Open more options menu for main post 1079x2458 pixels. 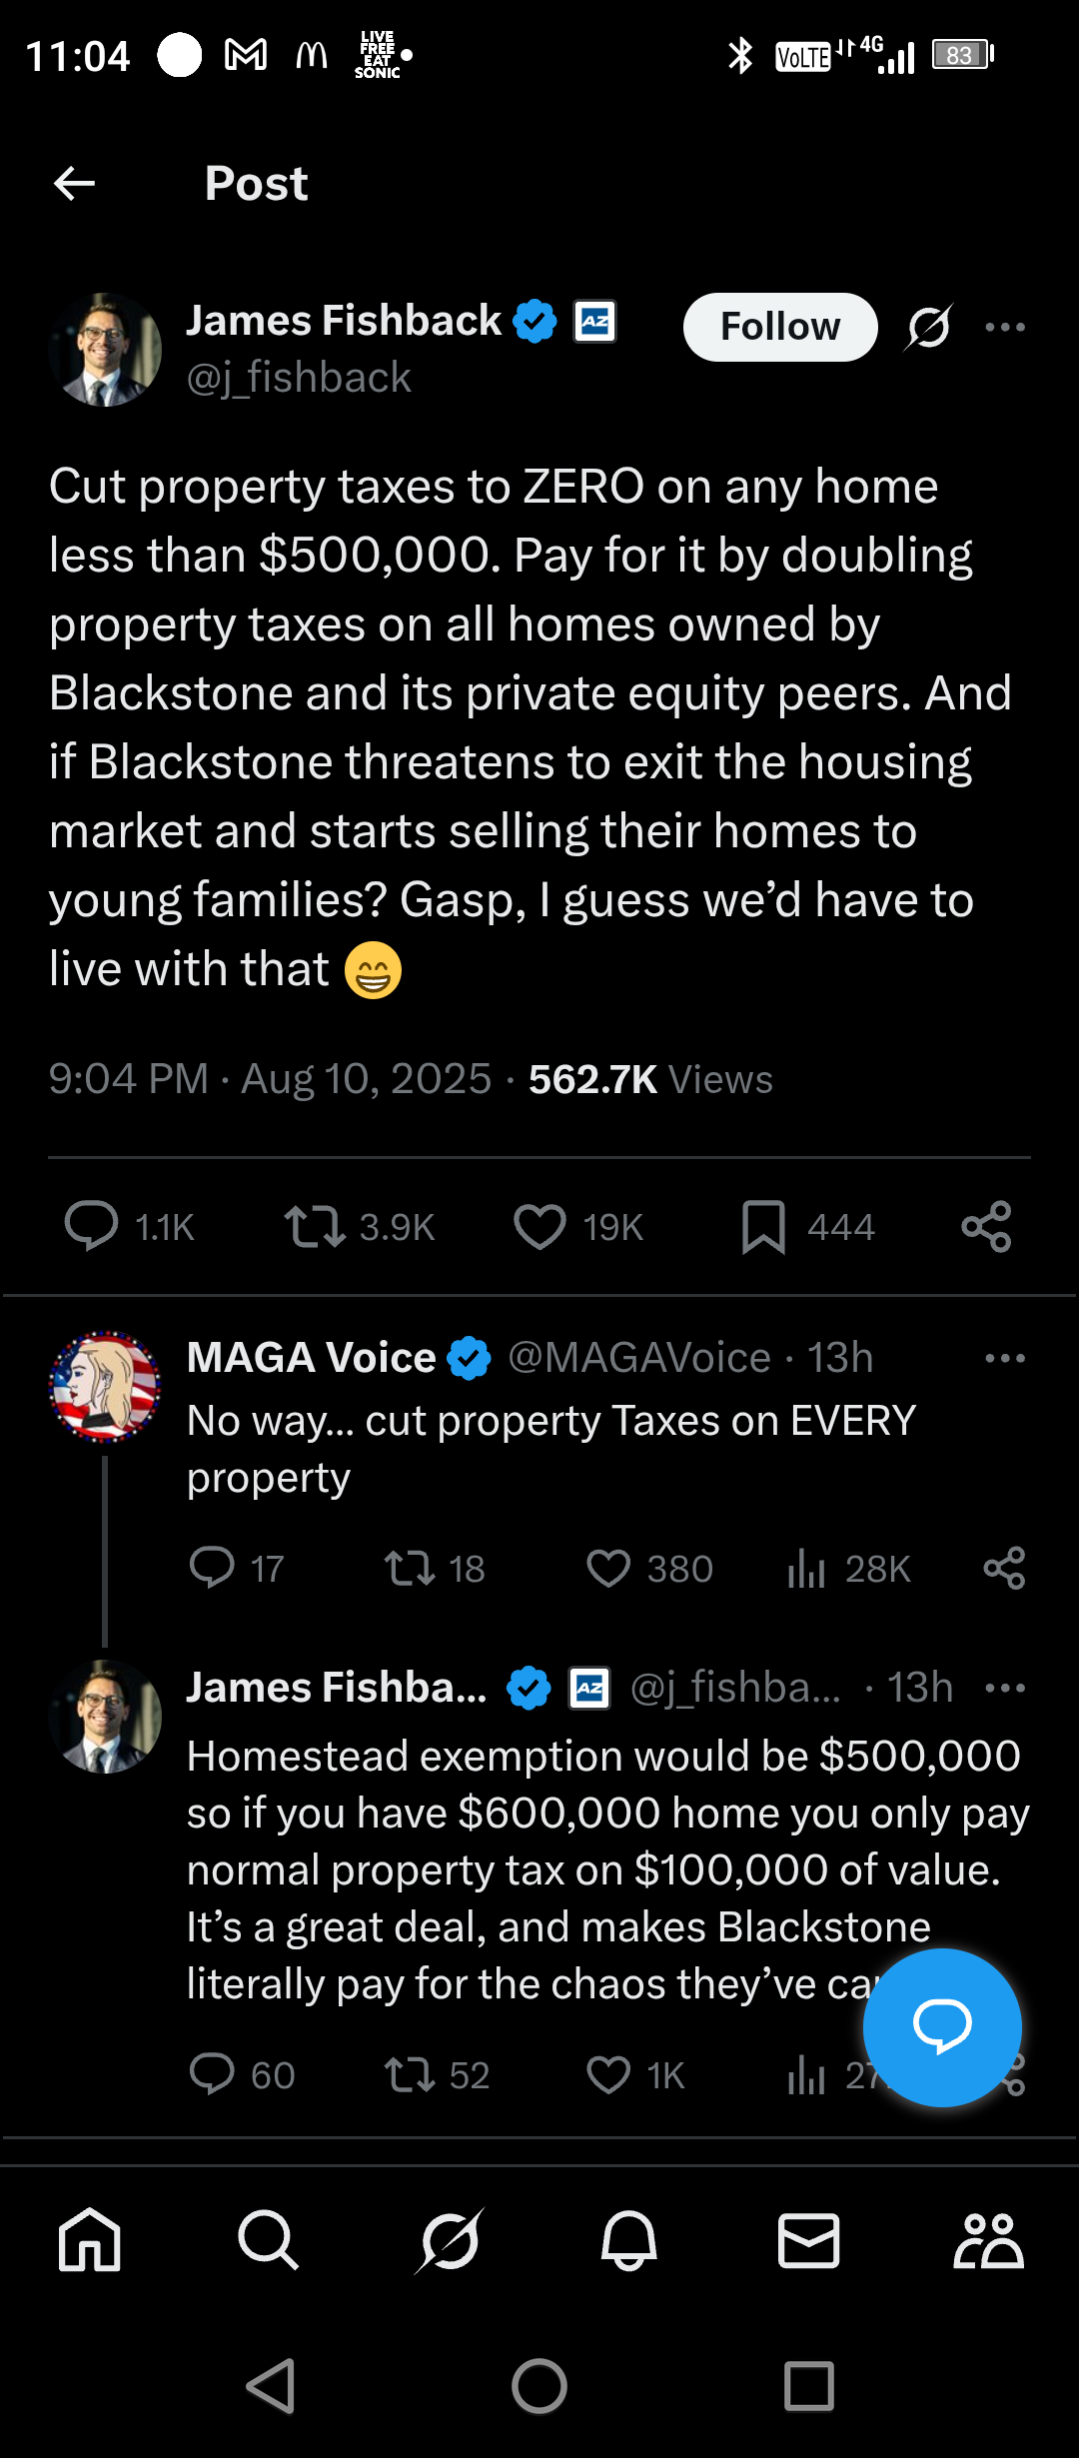1004,327
